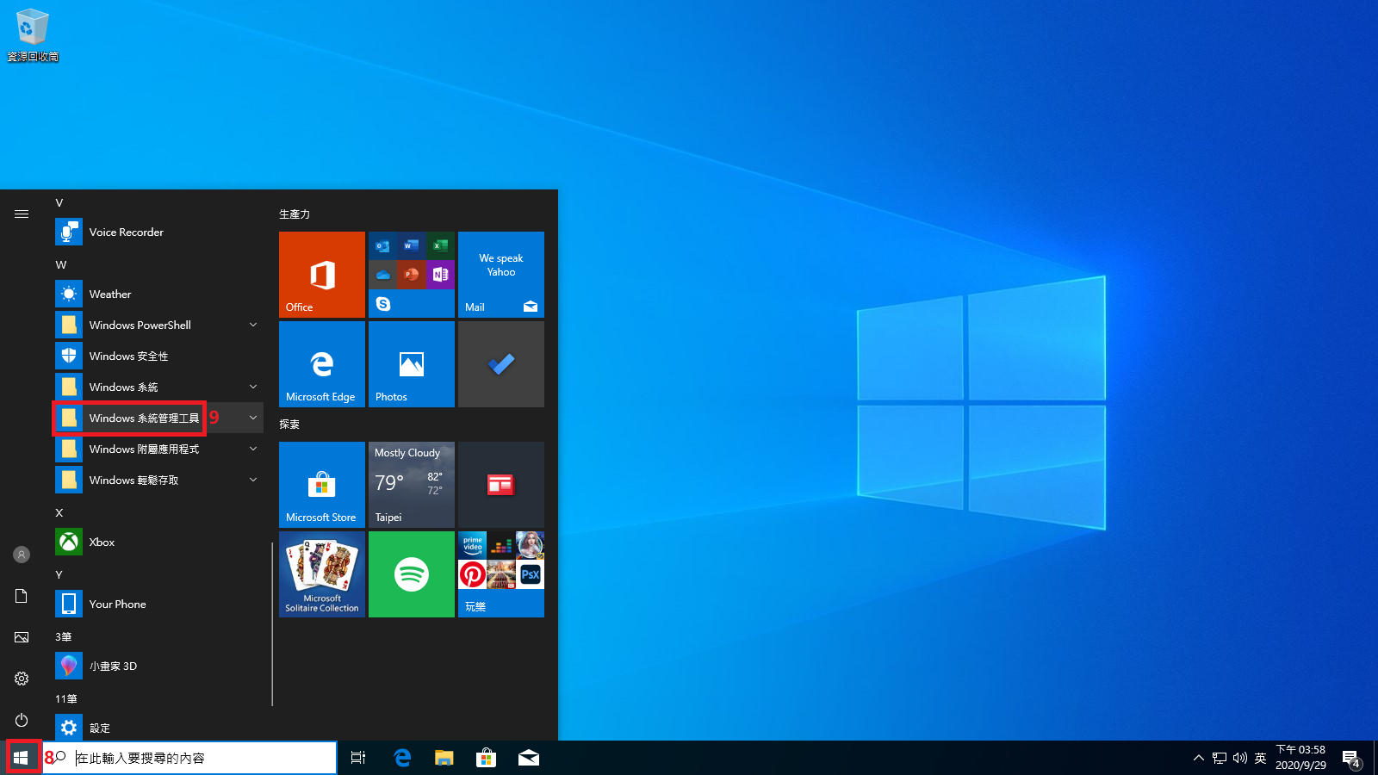
Task: Click the Start button
Action: tap(22, 758)
